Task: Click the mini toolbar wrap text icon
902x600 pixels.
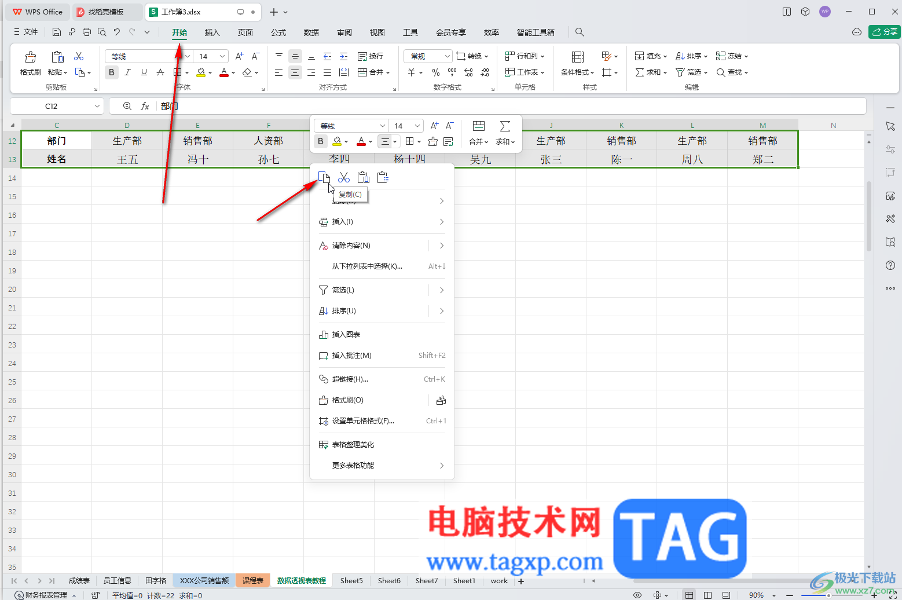Action: tap(448, 141)
